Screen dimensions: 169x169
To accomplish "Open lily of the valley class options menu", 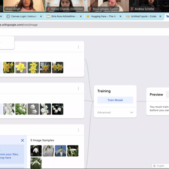I will click(x=78, y=88).
